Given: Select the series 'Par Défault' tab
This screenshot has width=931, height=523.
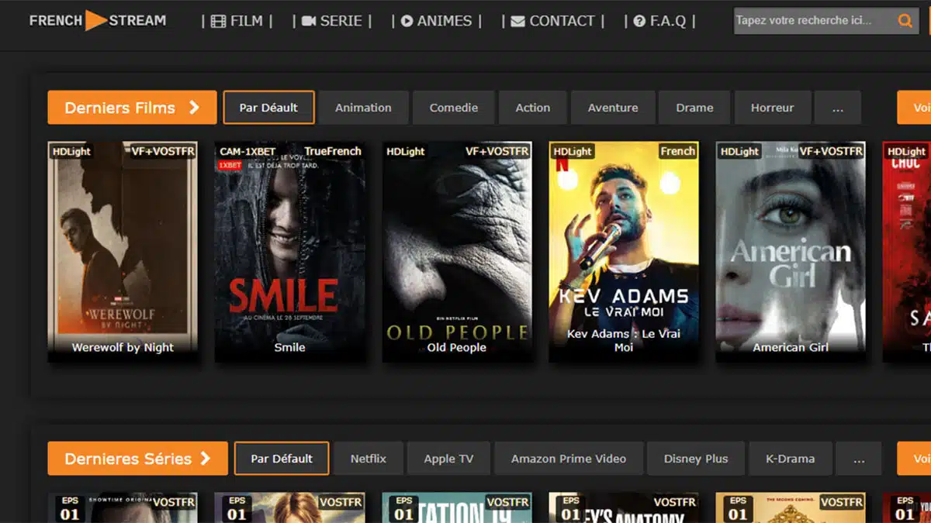Looking at the screenshot, I should coord(282,459).
